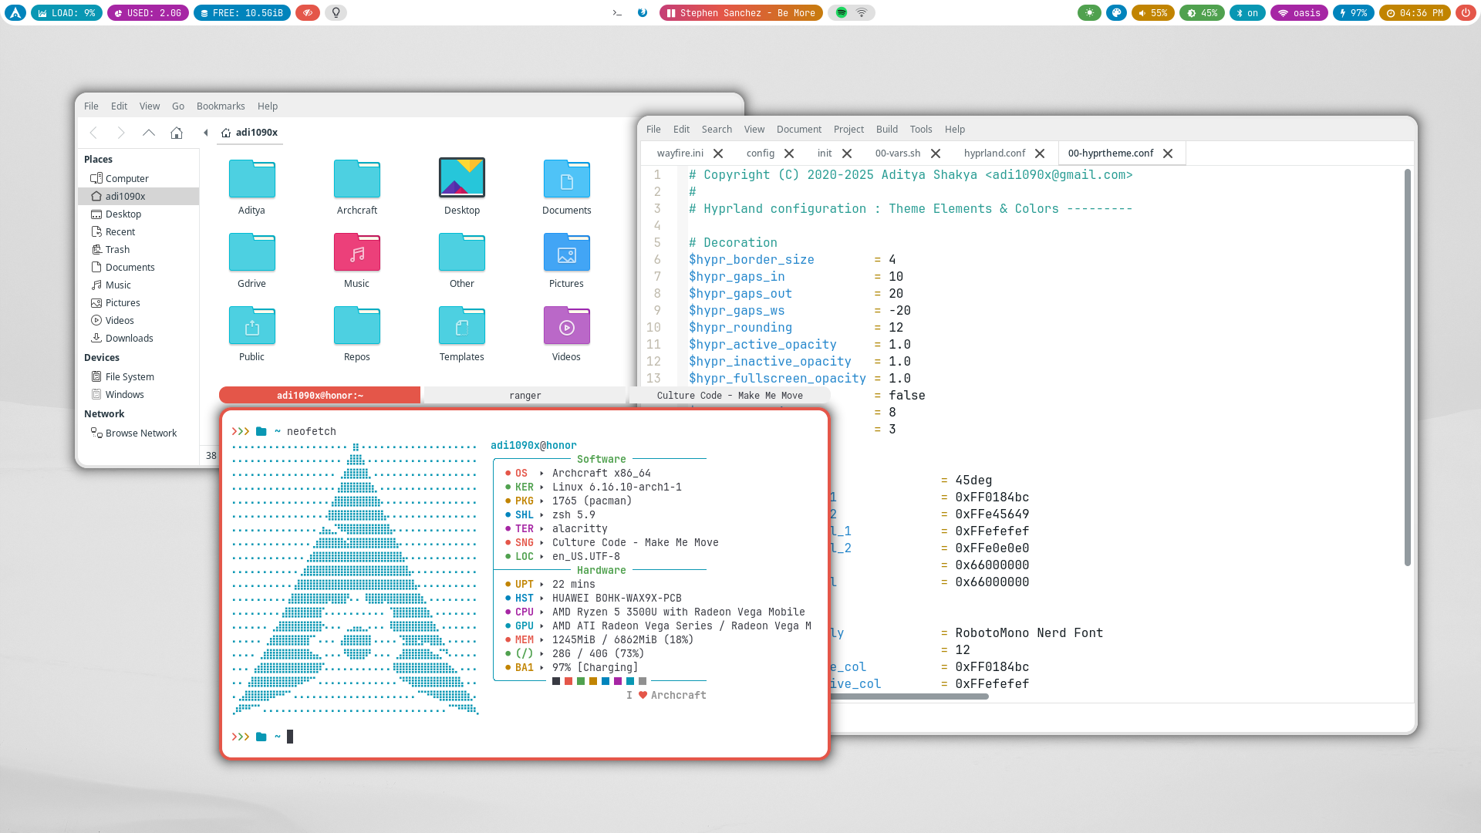Click Browse Network in sidebar

pyautogui.click(x=140, y=433)
